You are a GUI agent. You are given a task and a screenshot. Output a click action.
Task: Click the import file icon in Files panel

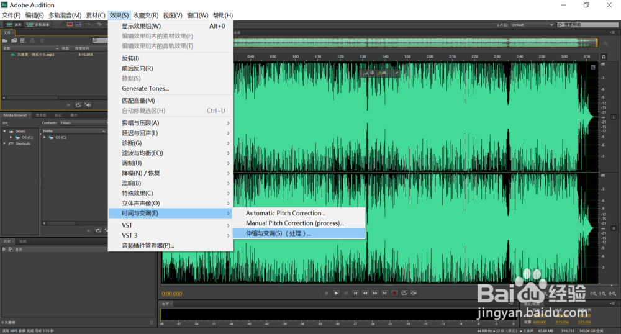tap(14, 40)
